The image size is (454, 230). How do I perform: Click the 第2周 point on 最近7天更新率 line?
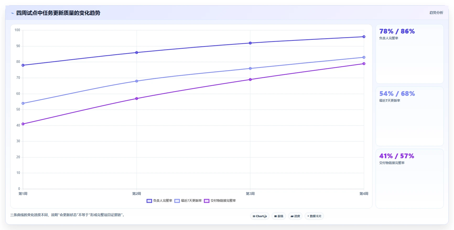tap(137, 81)
